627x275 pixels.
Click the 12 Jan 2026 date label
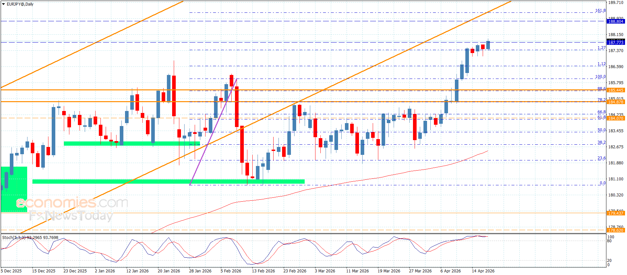(137, 271)
